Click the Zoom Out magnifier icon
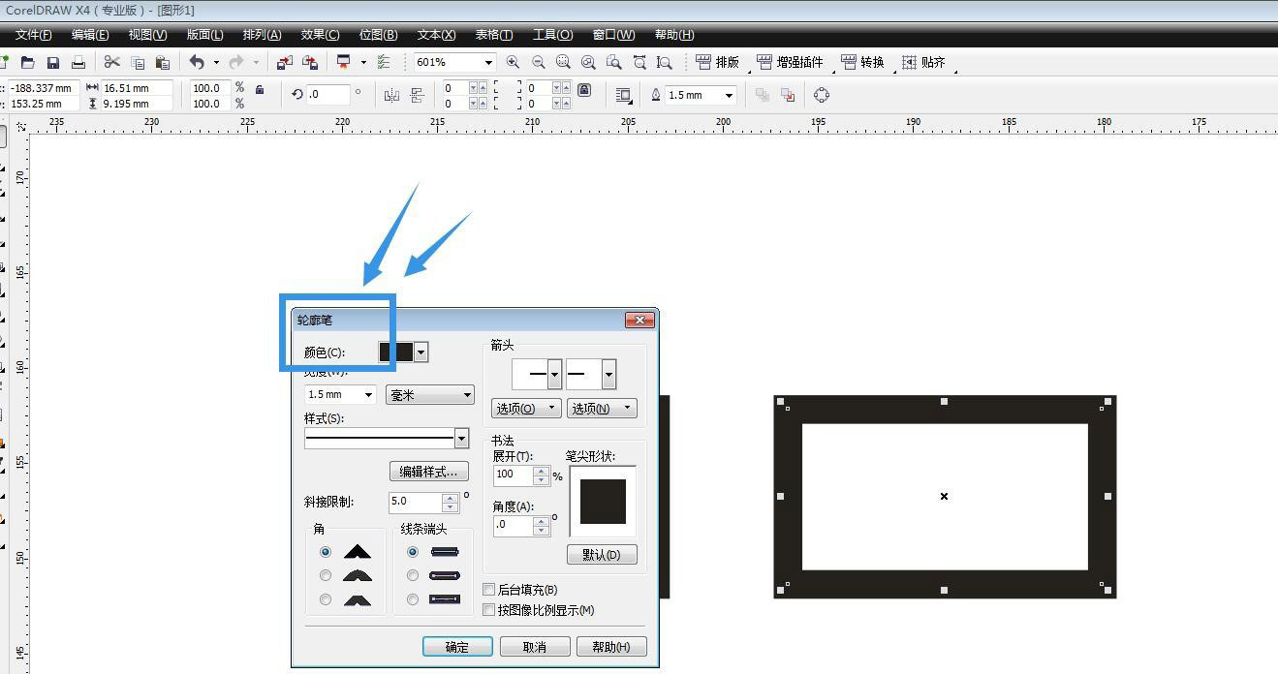The width and height of the screenshot is (1278, 674). point(538,63)
